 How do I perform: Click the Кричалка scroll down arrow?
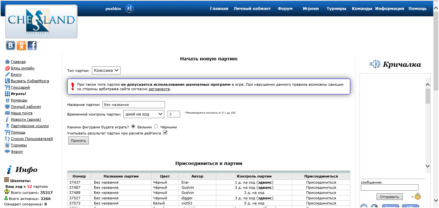point(428,166)
